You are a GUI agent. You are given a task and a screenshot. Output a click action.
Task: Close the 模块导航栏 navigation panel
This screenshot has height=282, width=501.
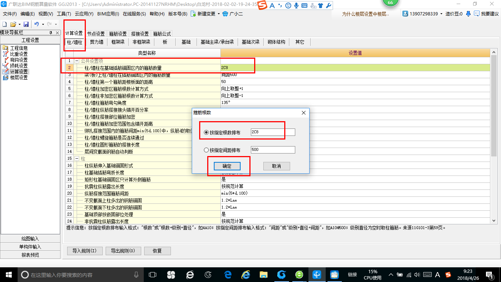[x=58, y=33]
